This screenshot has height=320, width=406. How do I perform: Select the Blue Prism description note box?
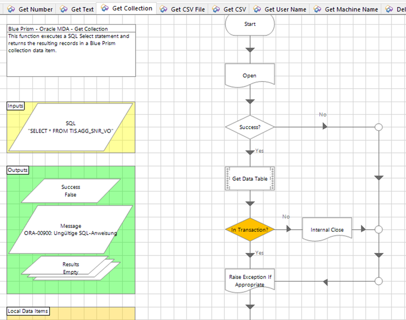pos(71,50)
